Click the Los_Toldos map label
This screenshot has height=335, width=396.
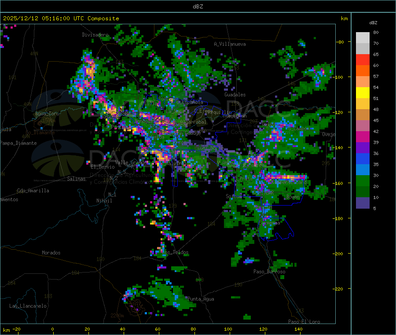[x=175, y=252]
